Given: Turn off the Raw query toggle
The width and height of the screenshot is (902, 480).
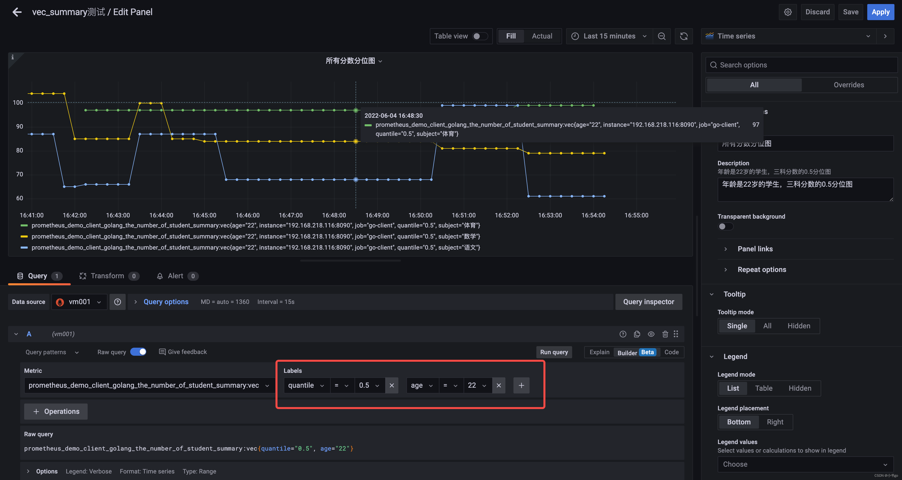Looking at the screenshot, I should pyautogui.click(x=138, y=352).
